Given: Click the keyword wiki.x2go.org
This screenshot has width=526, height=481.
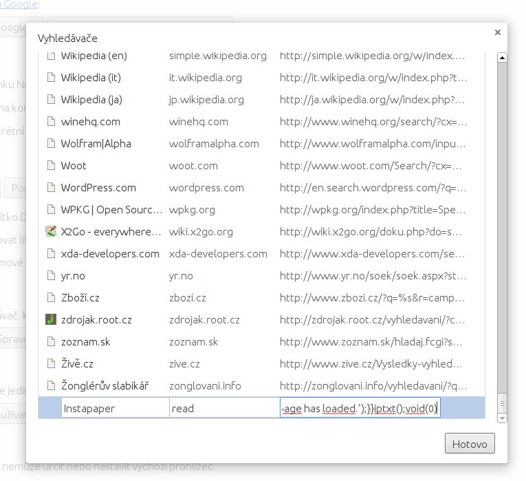Looking at the screenshot, I should 201,232.
